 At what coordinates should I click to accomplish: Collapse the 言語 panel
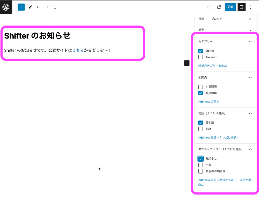tap(250, 113)
